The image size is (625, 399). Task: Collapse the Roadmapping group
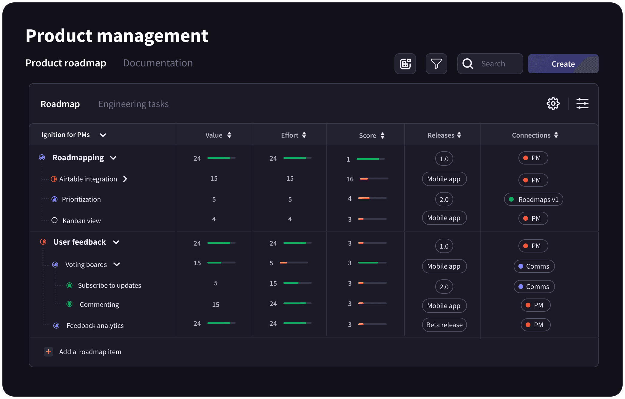coord(113,158)
